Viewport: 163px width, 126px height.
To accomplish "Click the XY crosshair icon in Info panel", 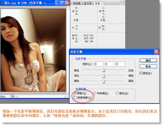I will pyautogui.click(x=73, y=28).
